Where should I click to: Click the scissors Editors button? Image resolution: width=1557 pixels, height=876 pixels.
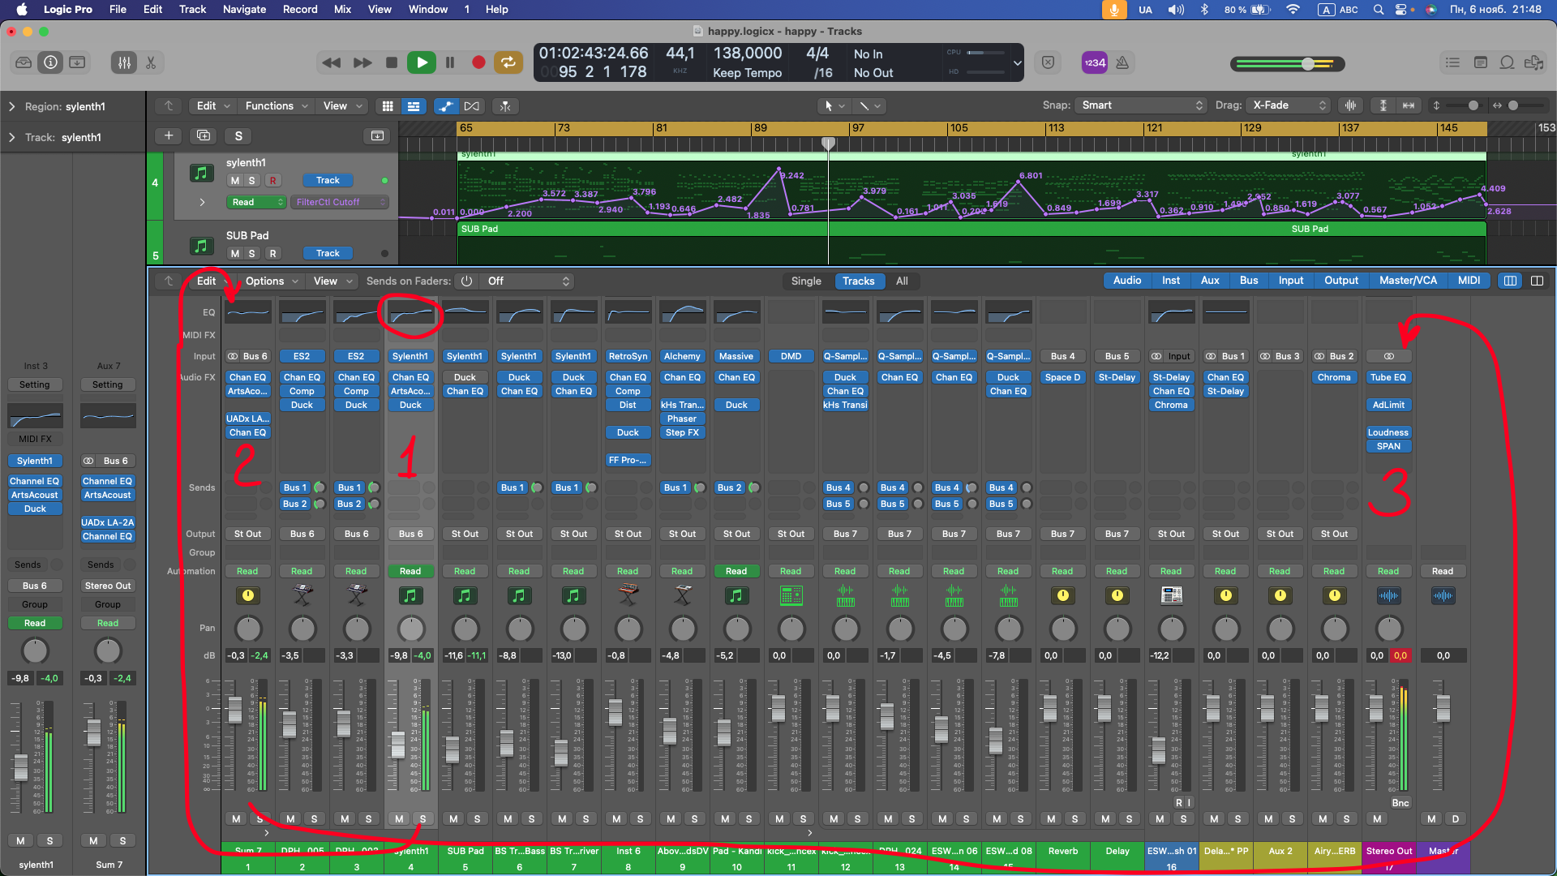tap(151, 62)
